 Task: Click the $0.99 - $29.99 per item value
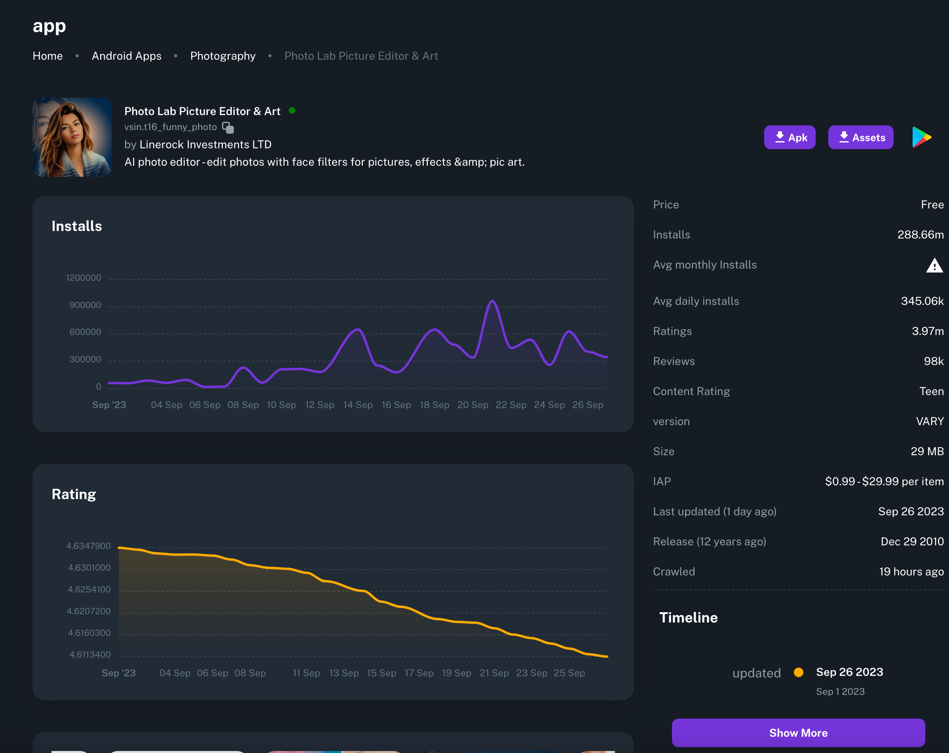coord(884,481)
